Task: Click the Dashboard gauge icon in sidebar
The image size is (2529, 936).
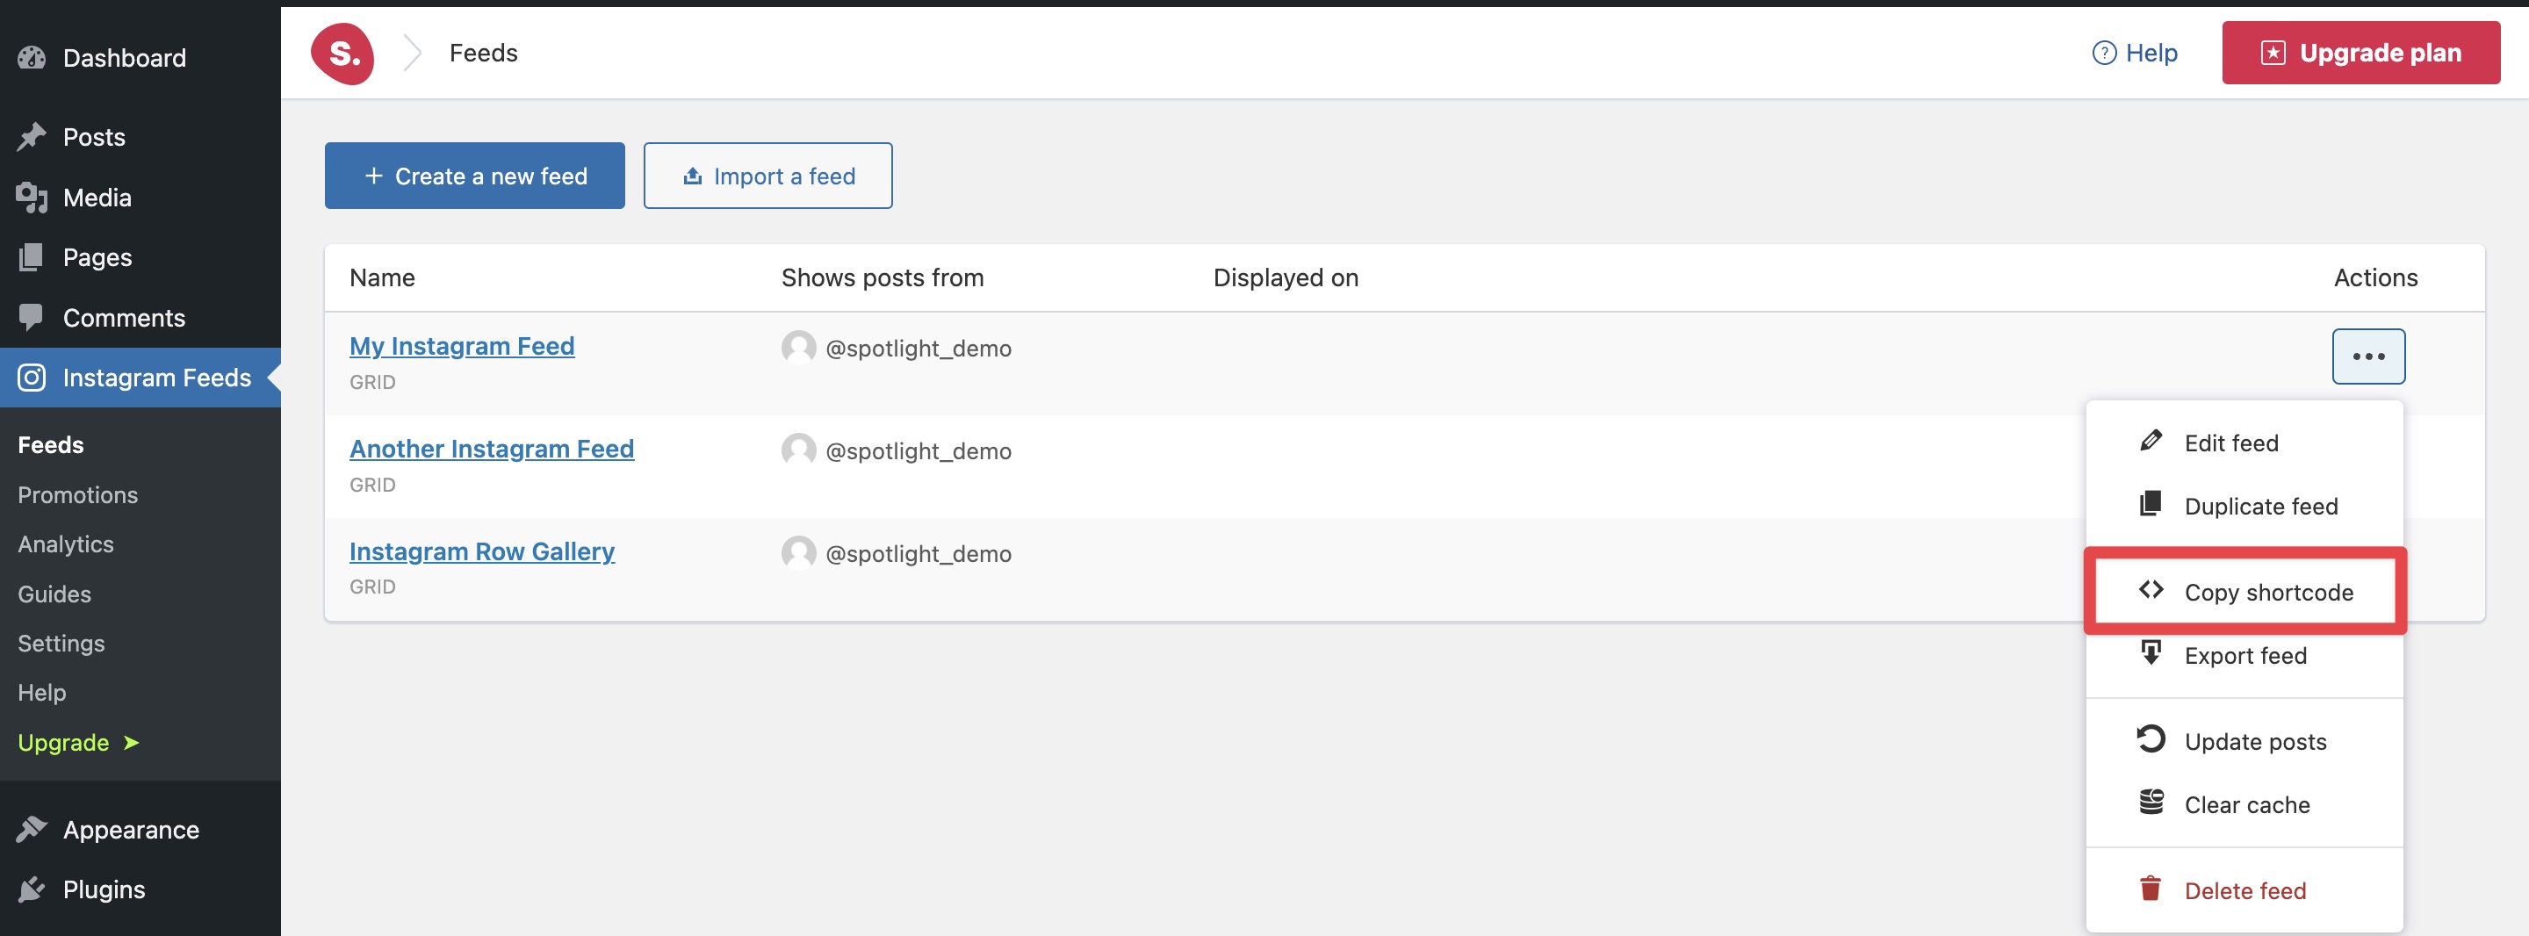Action: [32, 58]
